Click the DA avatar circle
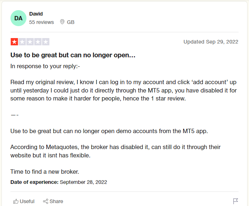Image resolution: width=249 pixels, height=206 pixels. [x=18, y=18]
